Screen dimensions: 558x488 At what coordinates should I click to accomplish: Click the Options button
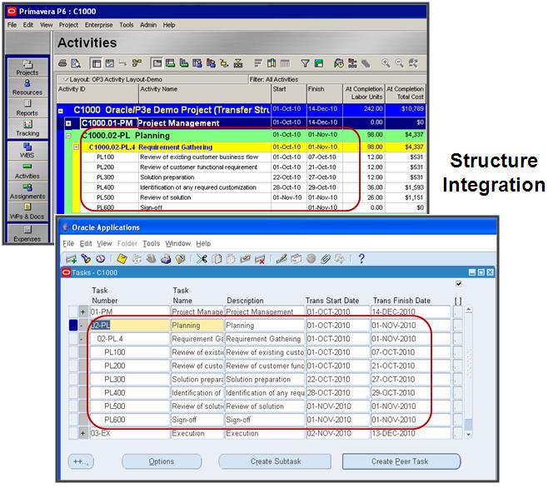point(162,461)
